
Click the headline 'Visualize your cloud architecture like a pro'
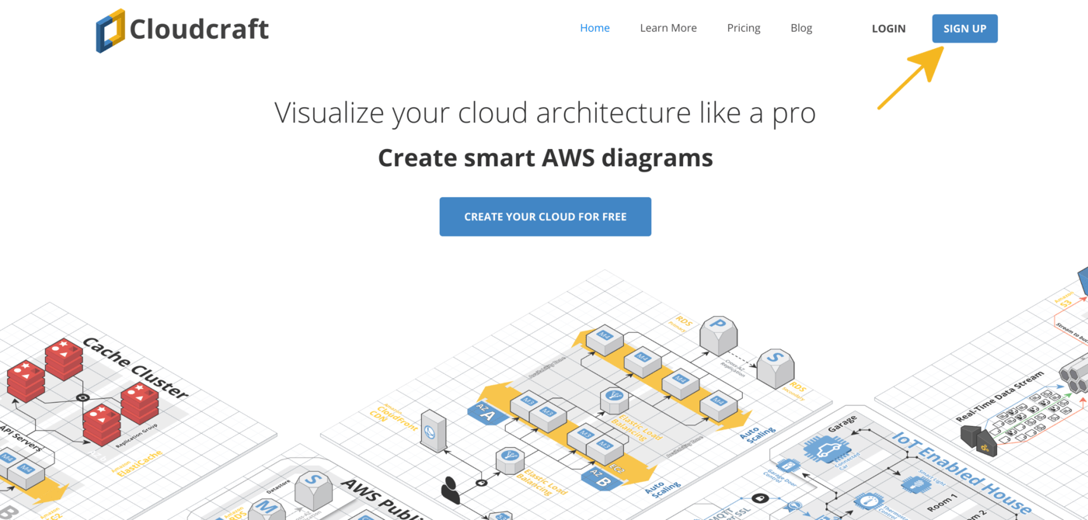[545, 113]
